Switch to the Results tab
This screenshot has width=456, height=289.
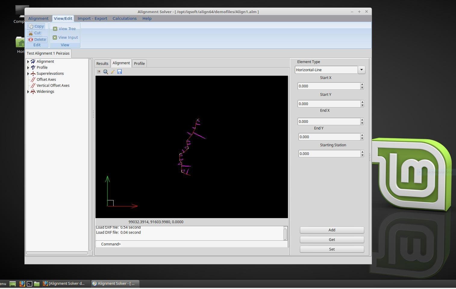click(x=102, y=63)
